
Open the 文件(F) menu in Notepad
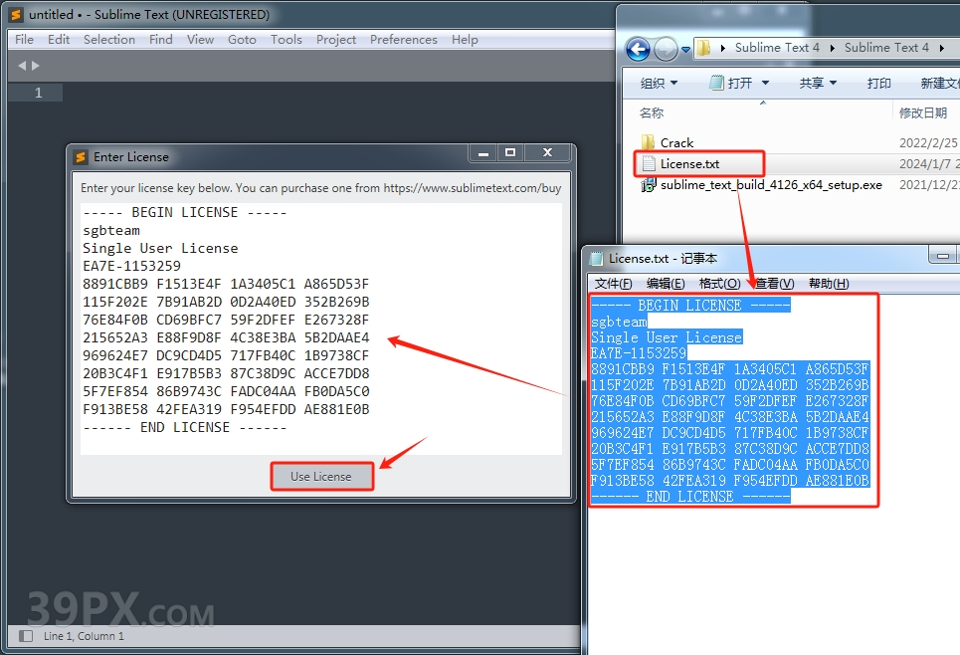(x=614, y=283)
